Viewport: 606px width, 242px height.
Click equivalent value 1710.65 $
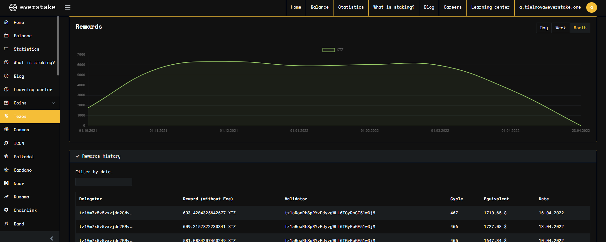coord(495,213)
